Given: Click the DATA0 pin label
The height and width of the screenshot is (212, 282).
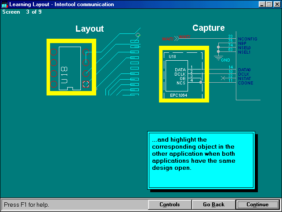Looking at the screenshot, I should tap(244, 69).
